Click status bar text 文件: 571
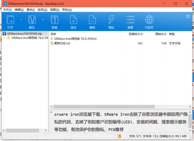The height and width of the screenshot is (141, 194). click(x=135, y=136)
